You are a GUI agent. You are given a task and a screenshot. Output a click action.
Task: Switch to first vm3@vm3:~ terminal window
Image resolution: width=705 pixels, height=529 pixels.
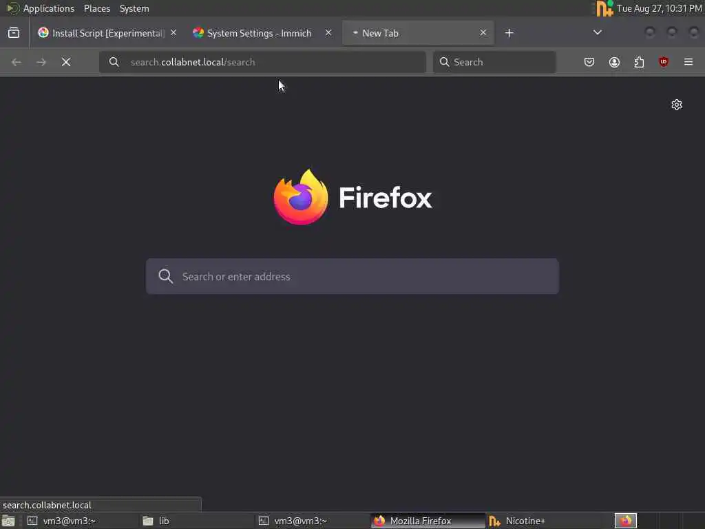point(81,521)
